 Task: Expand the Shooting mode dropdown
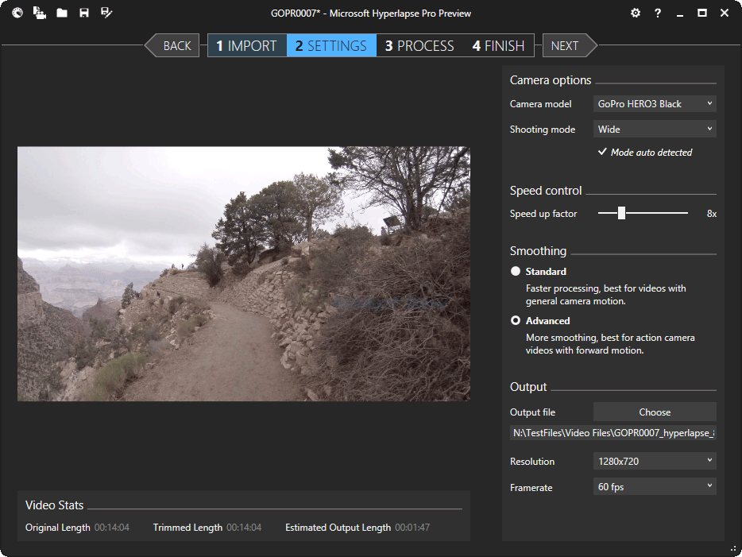pos(655,130)
